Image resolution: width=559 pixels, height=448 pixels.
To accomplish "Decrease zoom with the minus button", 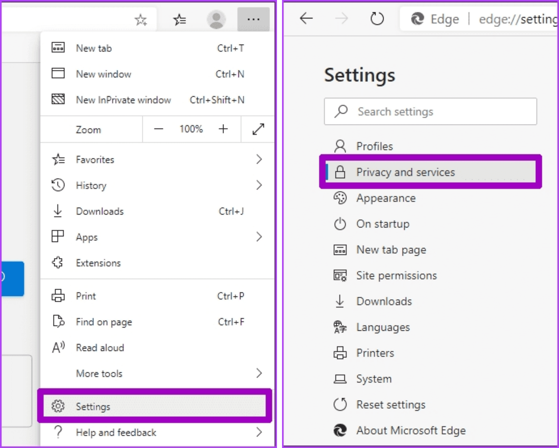I will 158,129.
